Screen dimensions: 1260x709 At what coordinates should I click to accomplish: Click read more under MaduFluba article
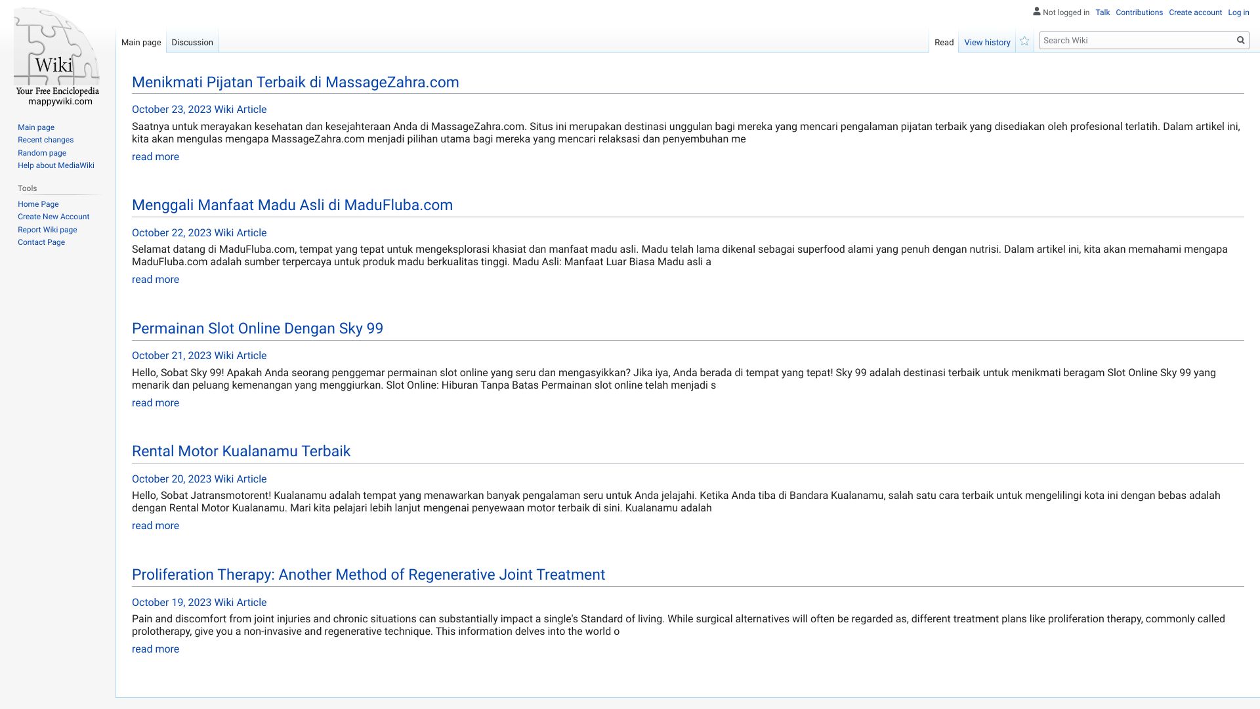coord(156,280)
